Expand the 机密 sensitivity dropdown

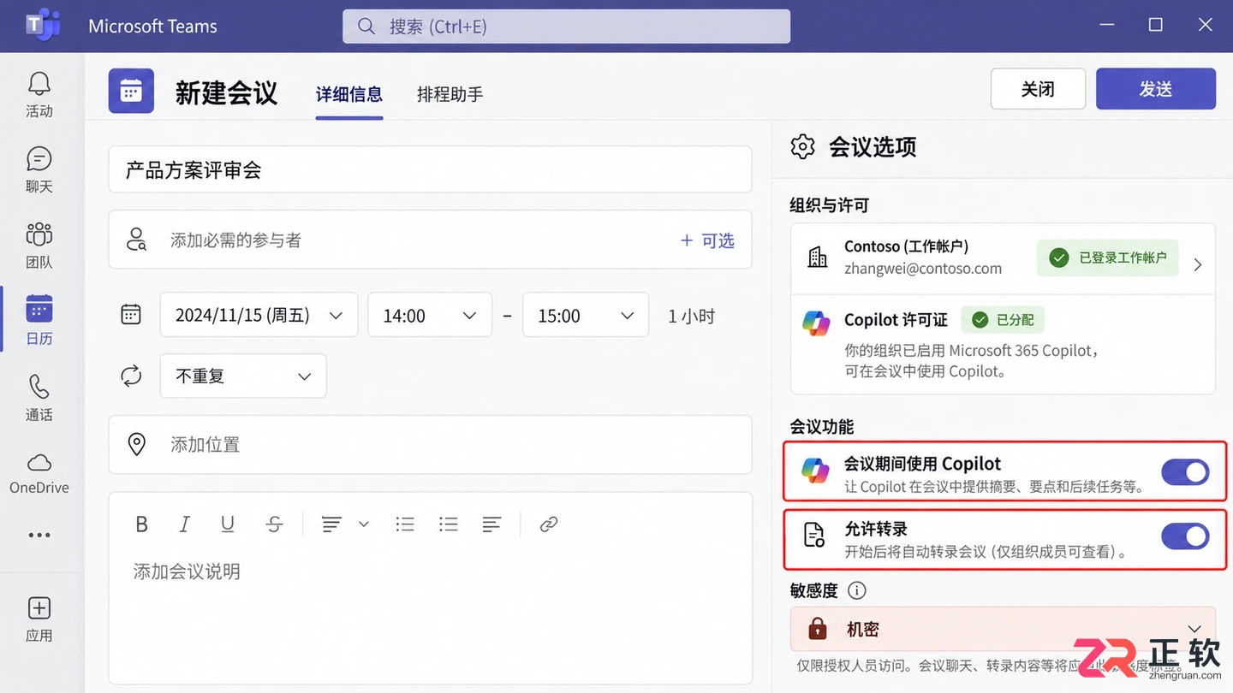point(1003,630)
